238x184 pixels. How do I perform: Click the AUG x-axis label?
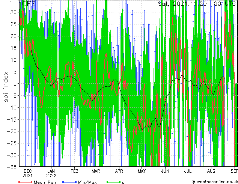click(211, 171)
